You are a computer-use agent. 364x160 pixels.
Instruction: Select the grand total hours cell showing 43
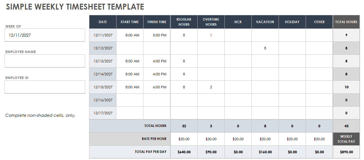click(x=346, y=126)
